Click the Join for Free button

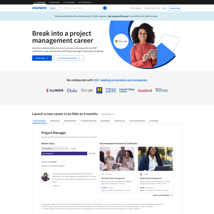[175, 8]
